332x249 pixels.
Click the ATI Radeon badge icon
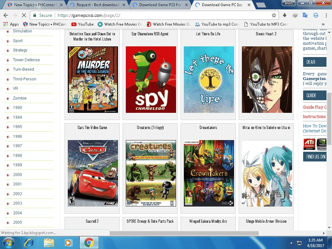(x=309, y=144)
